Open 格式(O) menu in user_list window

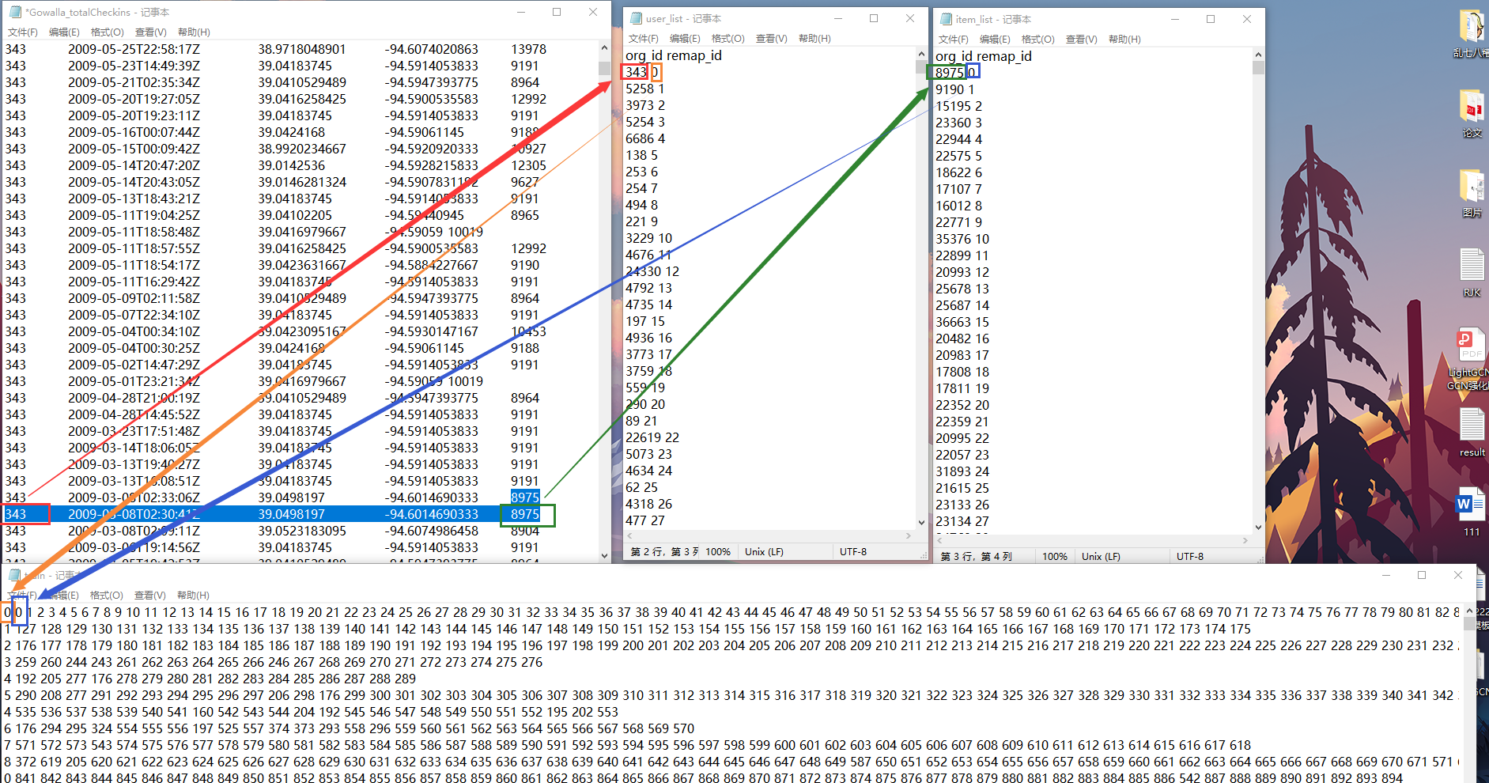727,39
